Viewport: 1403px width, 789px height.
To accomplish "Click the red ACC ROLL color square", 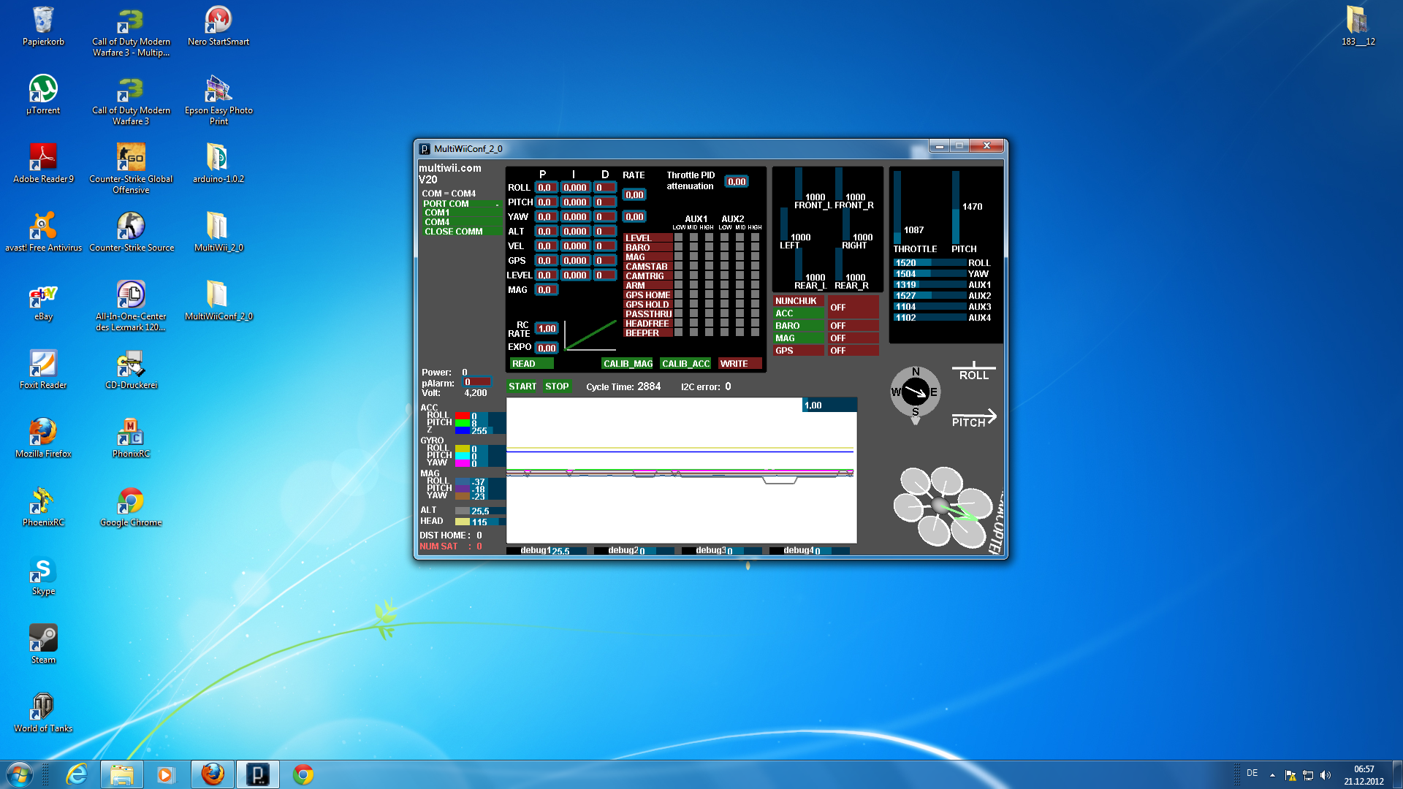I will point(462,416).
